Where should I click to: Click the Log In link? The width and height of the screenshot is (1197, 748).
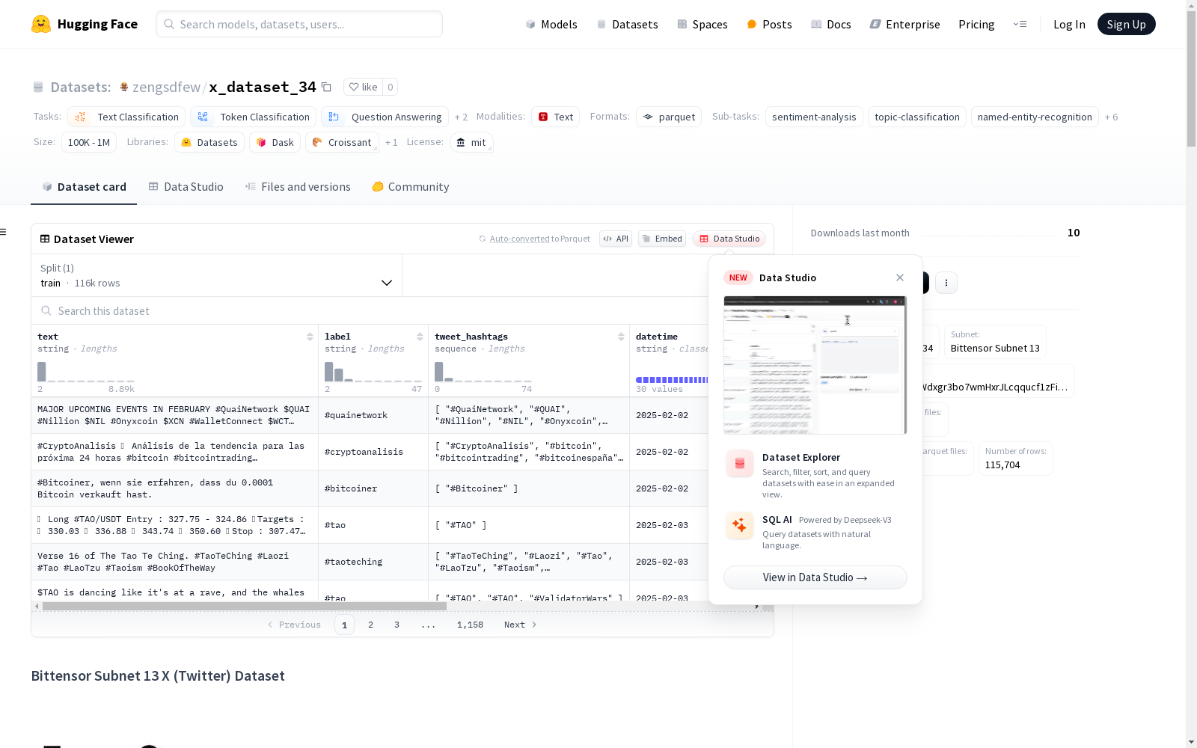pos(1069,24)
